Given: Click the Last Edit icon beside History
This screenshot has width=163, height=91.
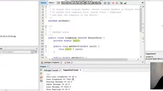Looking at the screenshot, I should (x=59, y=3).
